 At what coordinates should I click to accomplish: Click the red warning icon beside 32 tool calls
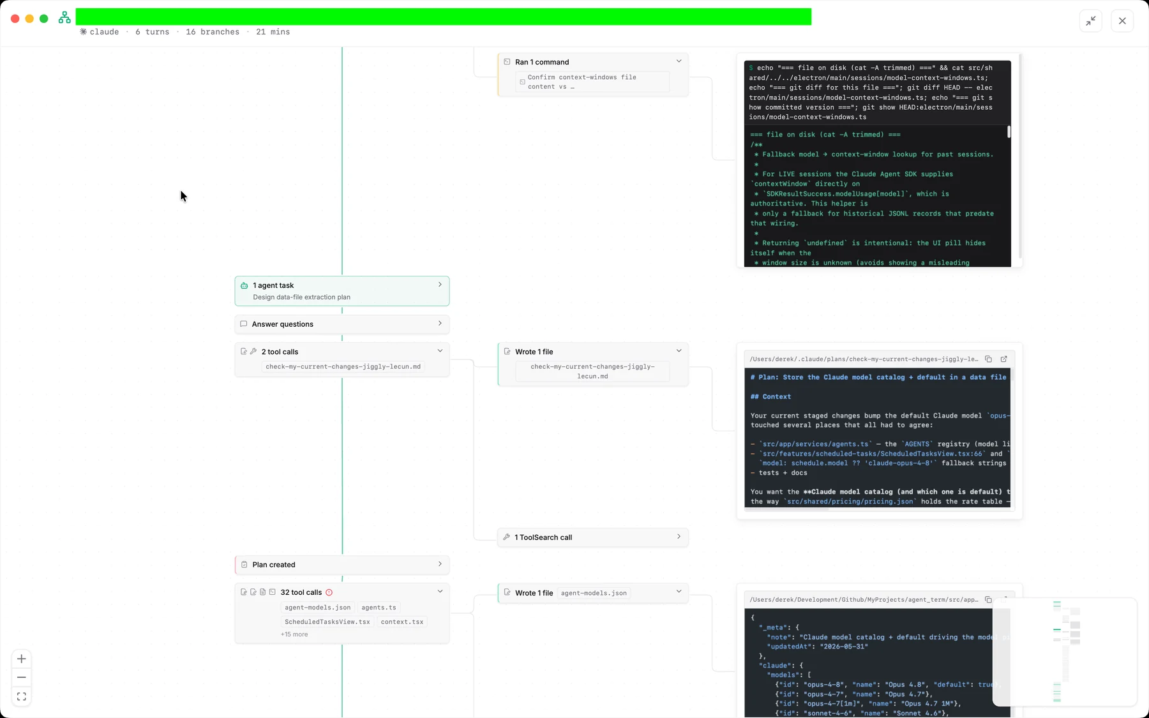(x=329, y=592)
